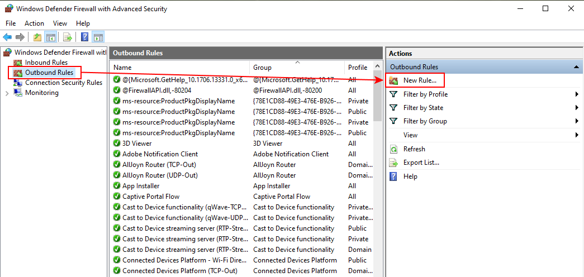
Task: Open the View menu in menu bar
Action: pyautogui.click(x=60, y=23)
